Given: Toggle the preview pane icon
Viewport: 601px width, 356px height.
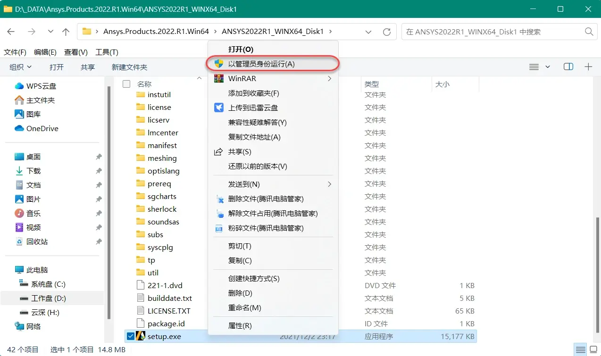Looking at the screenshot, I should point(568,67).
